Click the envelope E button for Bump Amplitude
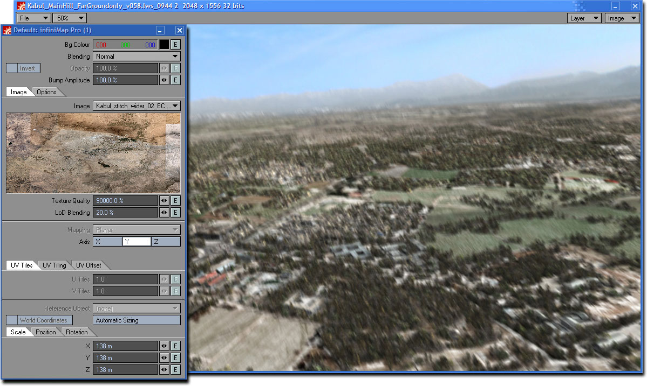 [175, 80]
